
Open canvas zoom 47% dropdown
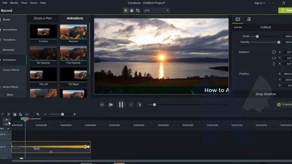[x=156, y=10]
